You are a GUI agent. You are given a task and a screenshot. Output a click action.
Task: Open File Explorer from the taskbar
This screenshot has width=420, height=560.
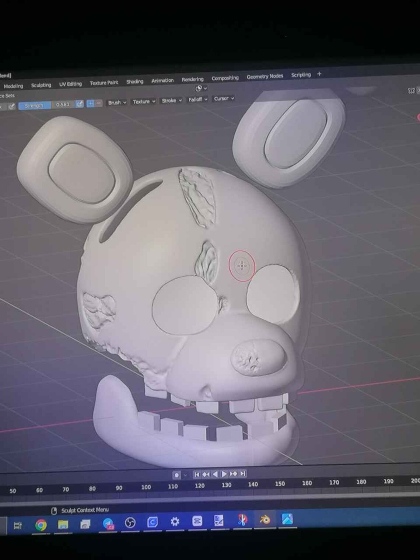coord(63,524)
